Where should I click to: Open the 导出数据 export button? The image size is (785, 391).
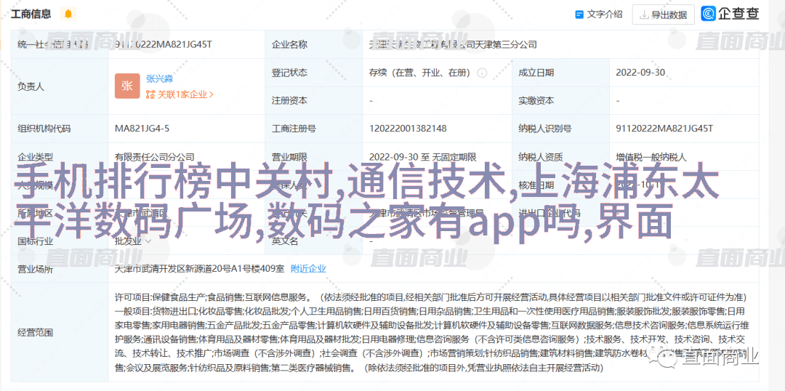click(x=664, y=15)
